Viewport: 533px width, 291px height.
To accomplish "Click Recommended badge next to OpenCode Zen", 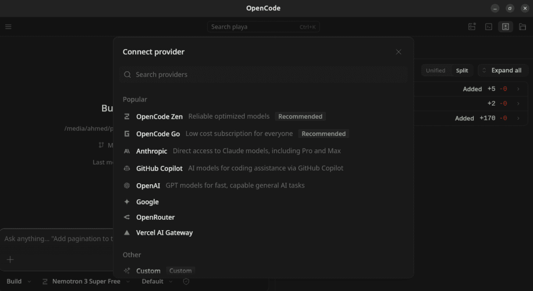I will (x=300, y=117).
